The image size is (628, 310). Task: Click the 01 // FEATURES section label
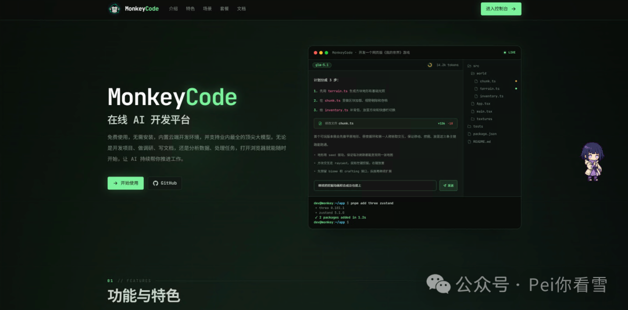pos(129,281)
